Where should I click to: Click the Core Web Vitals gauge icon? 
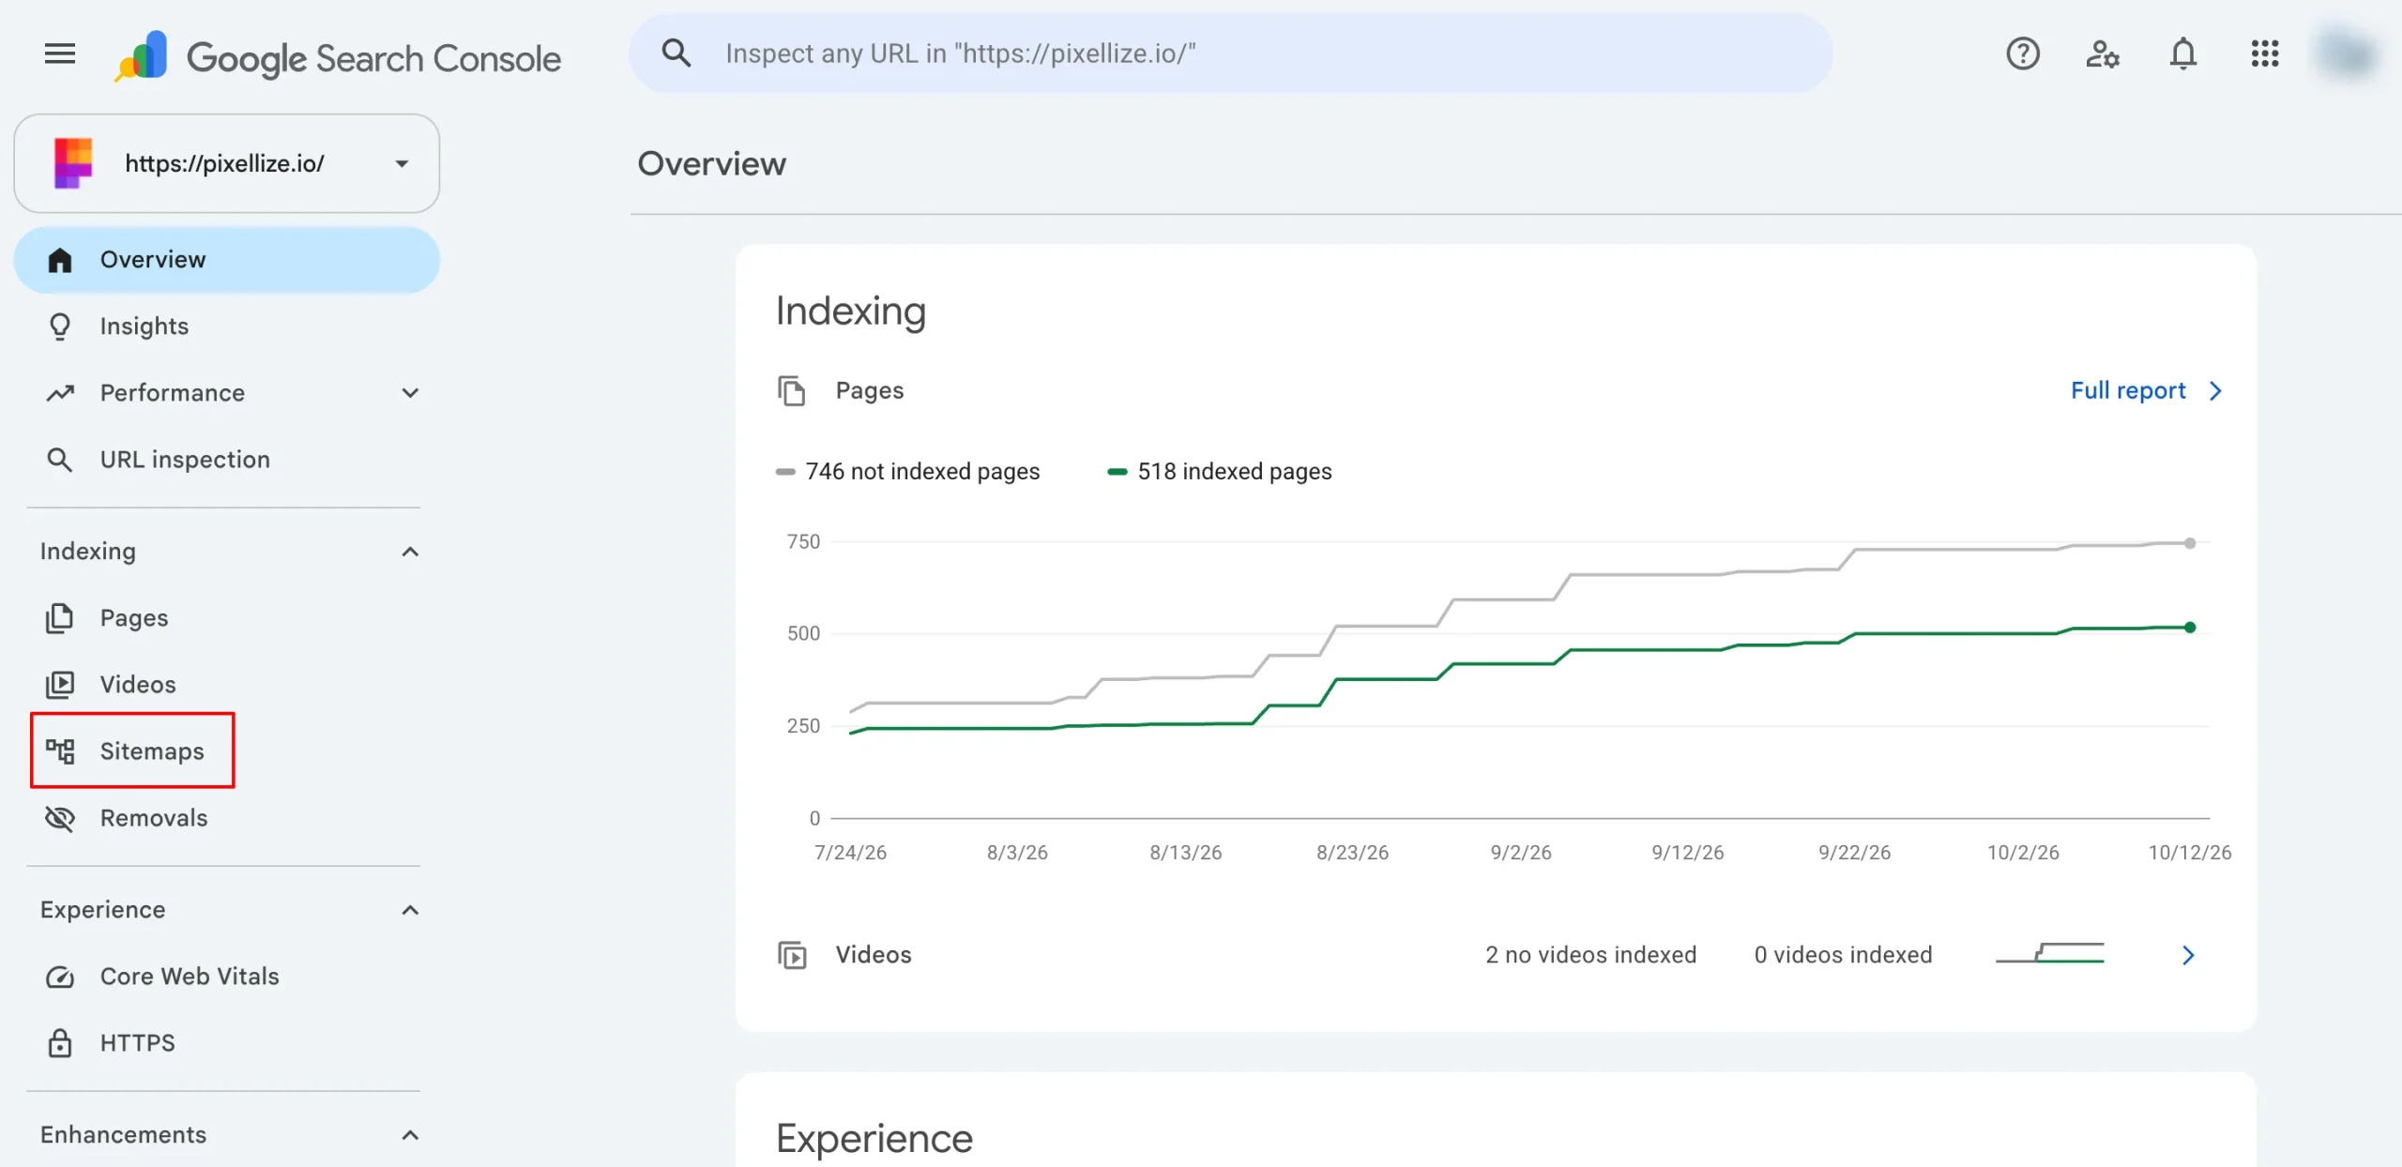(60, 977)
